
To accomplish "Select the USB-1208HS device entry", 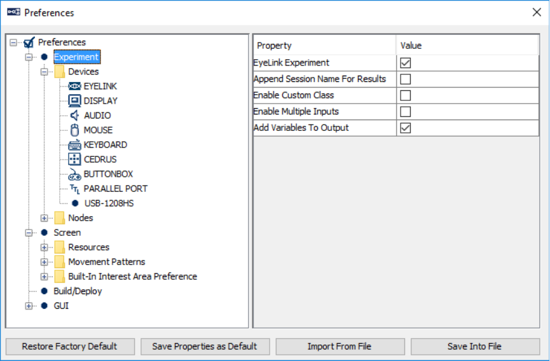I will coord(109,203).
